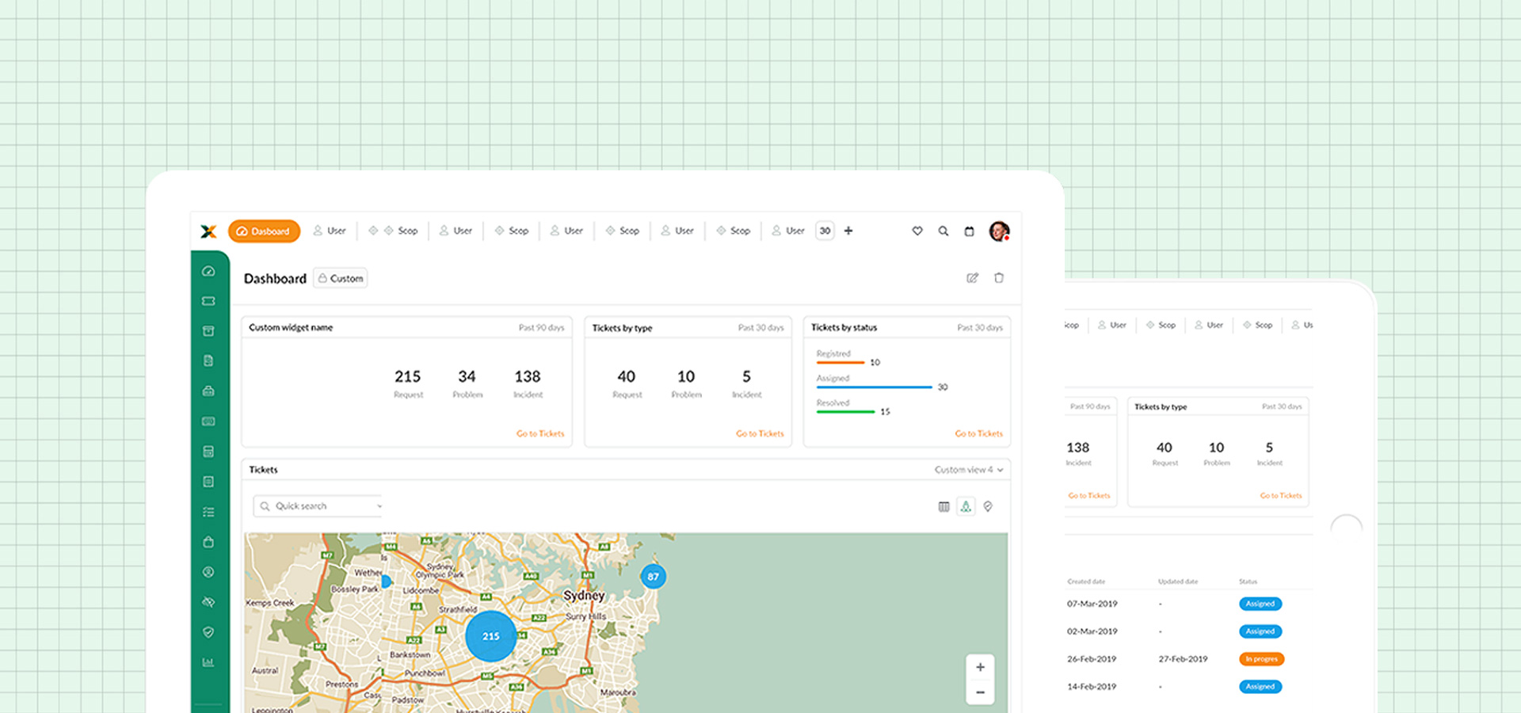1521x713 pixels.
Task: Open the ticket icon in green sidebar
Action: (208, 301)
